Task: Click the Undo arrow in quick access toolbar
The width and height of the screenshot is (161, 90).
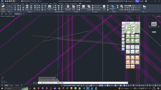Action: [16, 1]
